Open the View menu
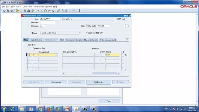Image resolution: width=199 pixels, height=112 pixels. [x=12, y=7]
